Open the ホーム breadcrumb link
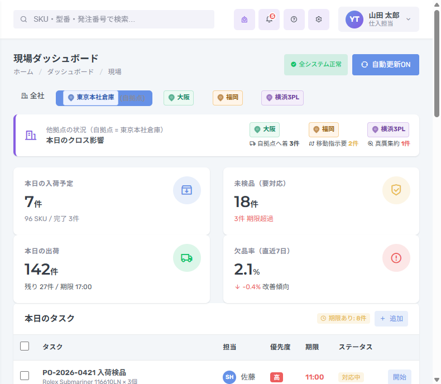 23,72
